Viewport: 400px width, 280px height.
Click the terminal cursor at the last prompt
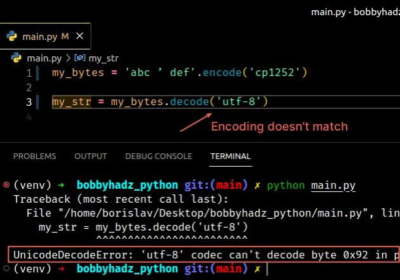(x=267, y=269)
